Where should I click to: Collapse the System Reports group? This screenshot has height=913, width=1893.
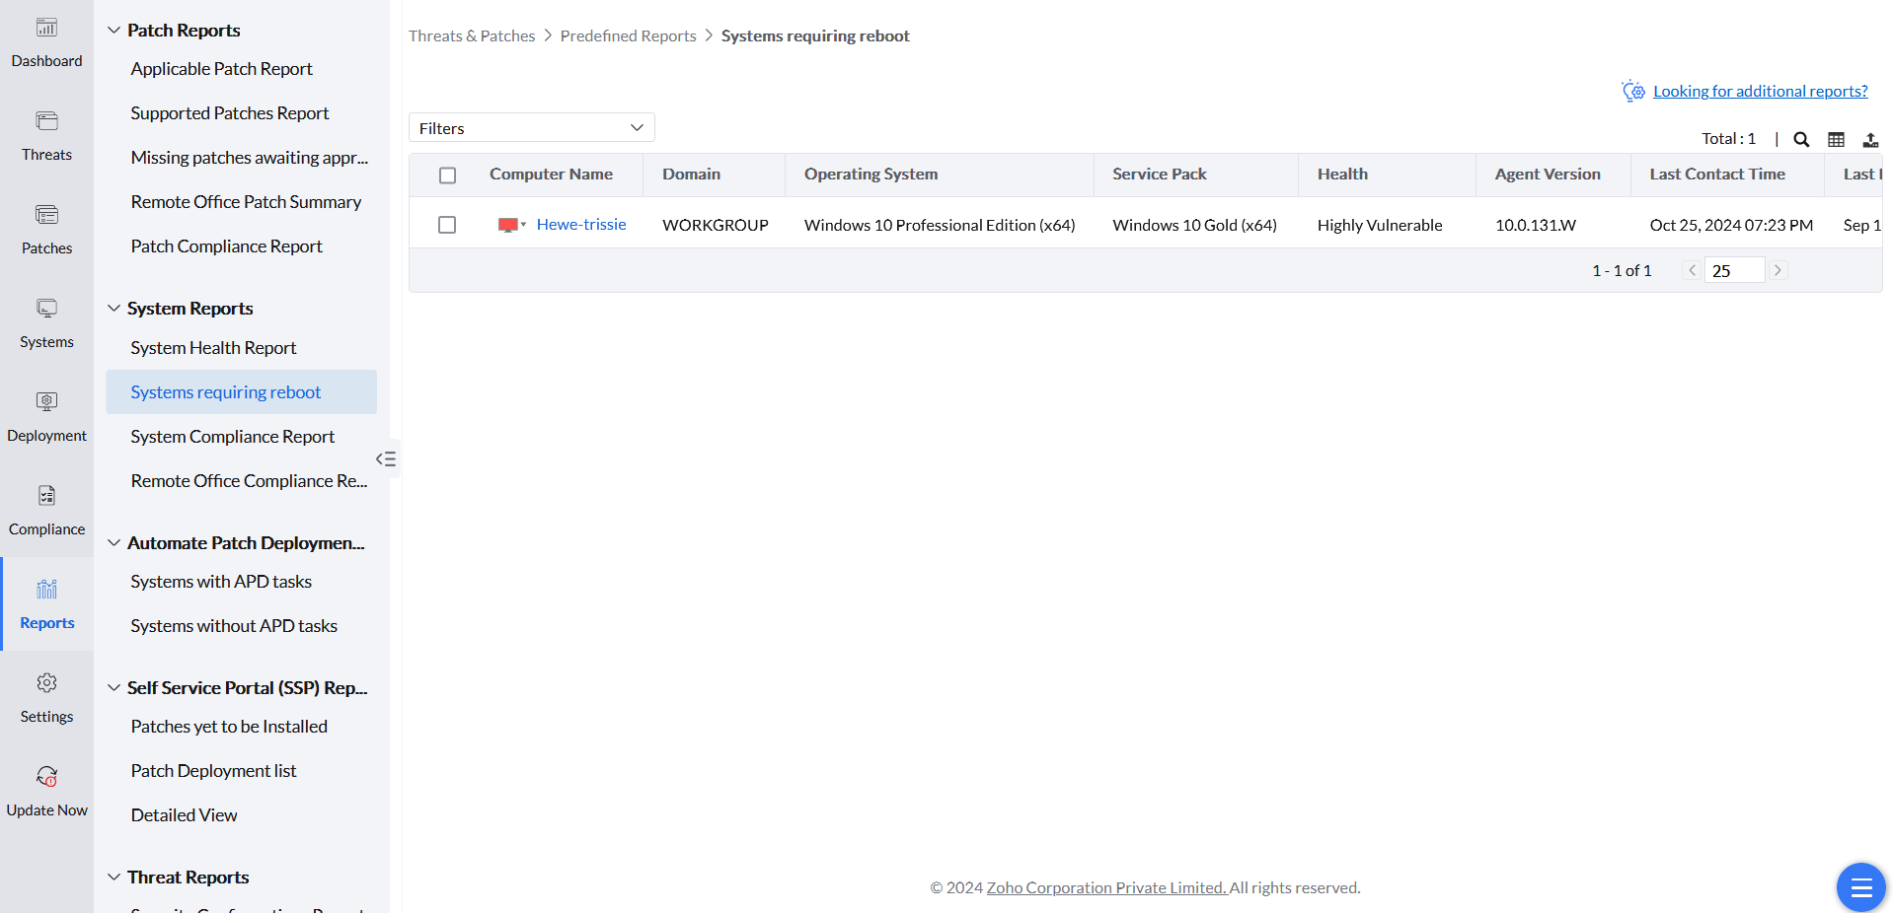[114, 309]
